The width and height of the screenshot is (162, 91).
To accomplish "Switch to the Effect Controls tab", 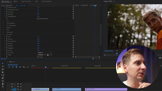I will pos(5,1).
